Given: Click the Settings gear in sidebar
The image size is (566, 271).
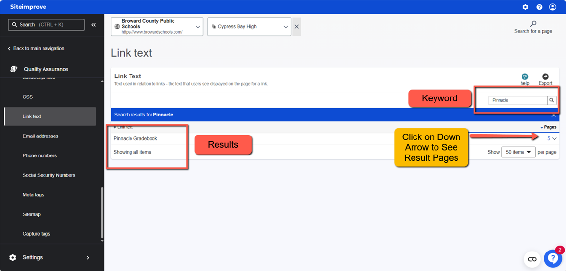Looking at the screenshot, I should click(13, 258).
